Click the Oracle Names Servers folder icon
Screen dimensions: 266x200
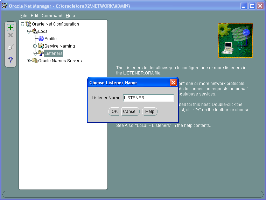point(35,60)
